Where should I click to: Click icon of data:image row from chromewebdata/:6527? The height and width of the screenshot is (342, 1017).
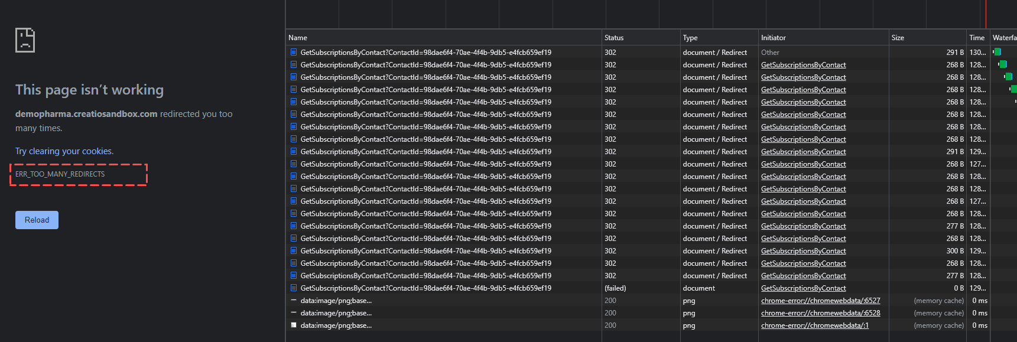[294, 301]
